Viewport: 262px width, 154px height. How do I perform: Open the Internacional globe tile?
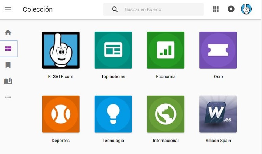[166, 114]
